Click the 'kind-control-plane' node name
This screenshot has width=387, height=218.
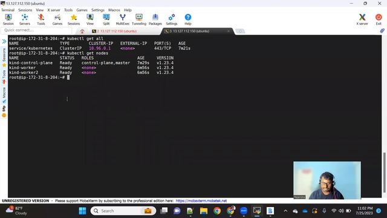(x=31, y=63)
